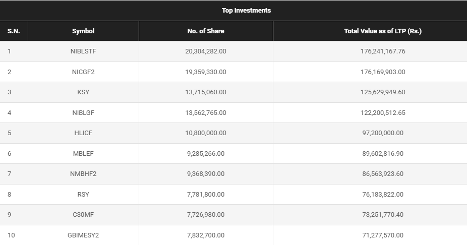Open the NICGF2 symbol
Viewport: 467px width, 245px height.
(x=83, y=72)
